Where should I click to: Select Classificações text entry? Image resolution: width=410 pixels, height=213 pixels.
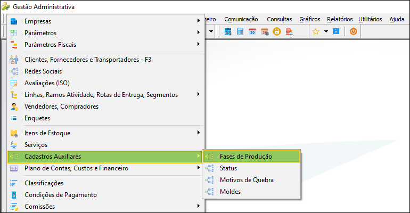click(44, 183)
